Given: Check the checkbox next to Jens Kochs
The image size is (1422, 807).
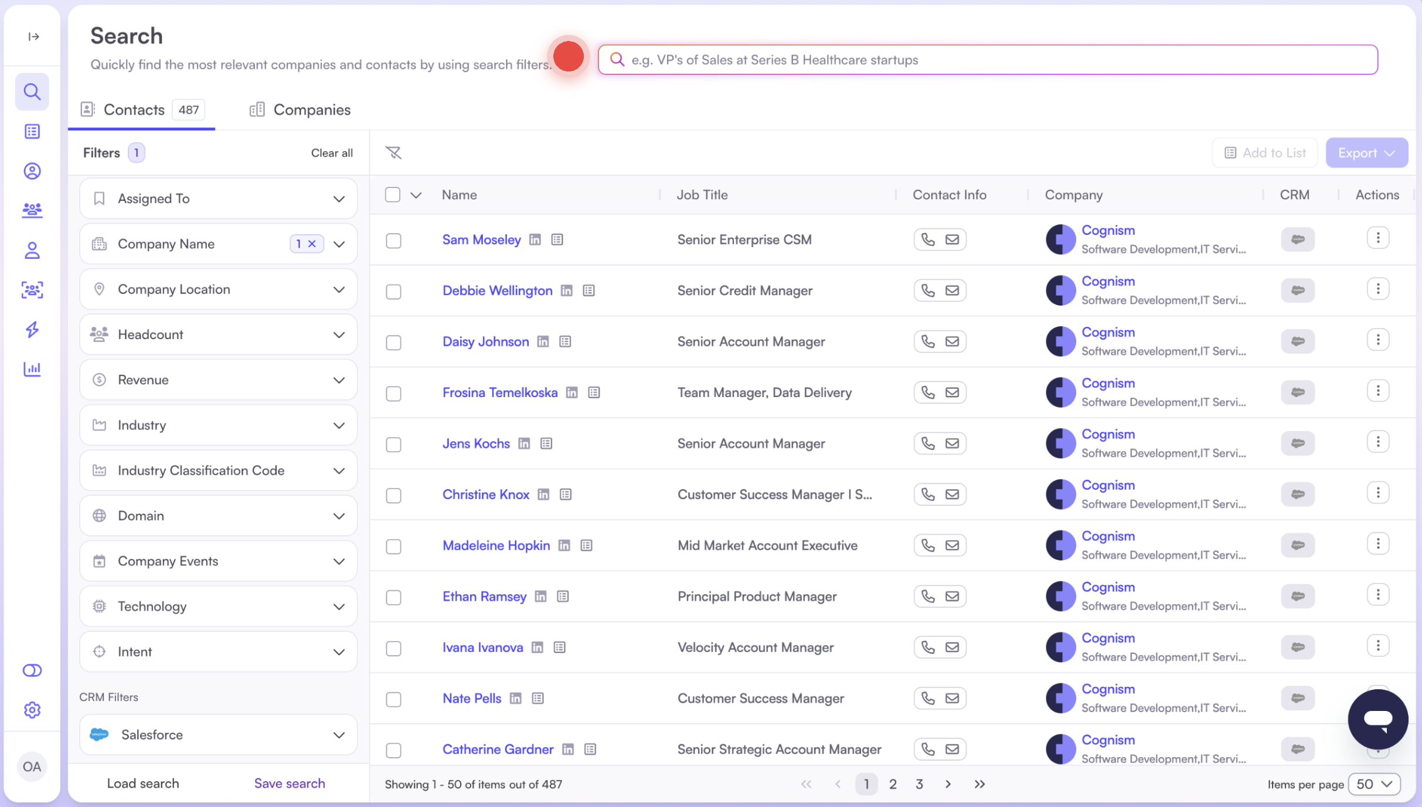Looking at the screenshot, I should 393,444.
